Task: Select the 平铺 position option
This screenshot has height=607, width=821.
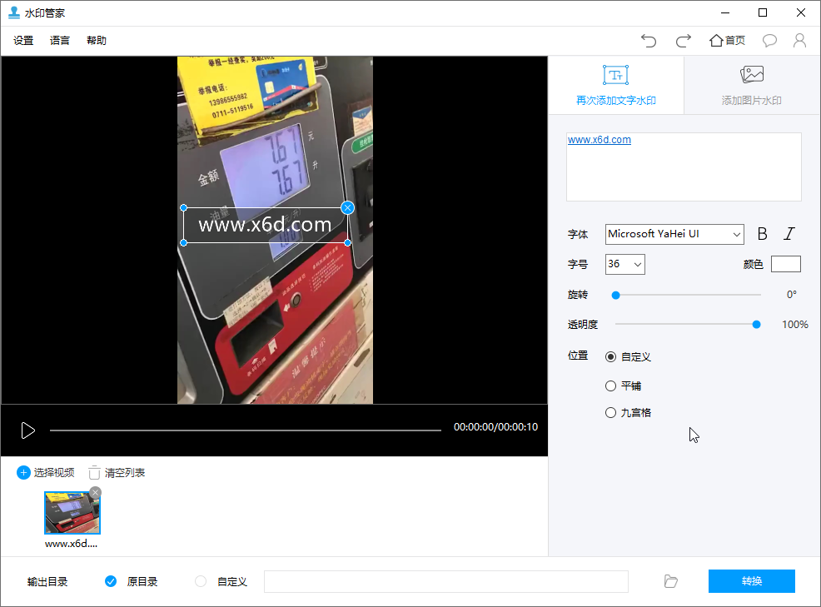Action: 611,386
